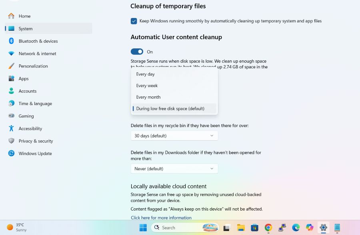Choose Every month from run frequency list
Image resolution: width=360 pixels, height=235 pixels.
coord(174,97)
